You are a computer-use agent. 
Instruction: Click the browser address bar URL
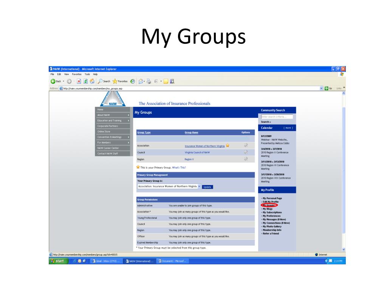point(93,88)
